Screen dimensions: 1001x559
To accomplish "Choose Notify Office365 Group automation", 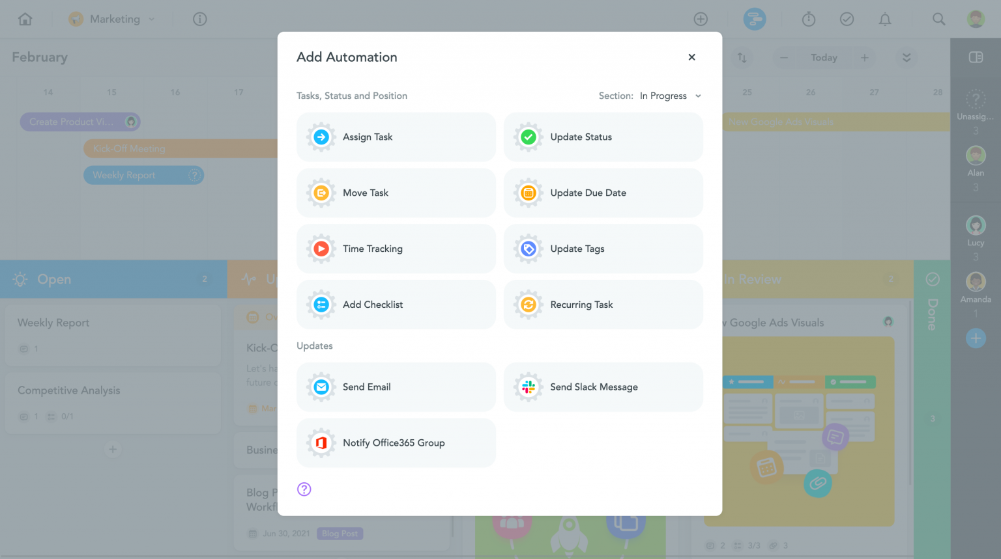I will coord(396,443).
